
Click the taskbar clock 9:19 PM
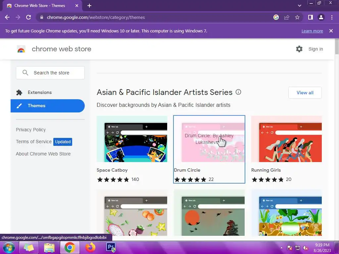tap(322, 245)
